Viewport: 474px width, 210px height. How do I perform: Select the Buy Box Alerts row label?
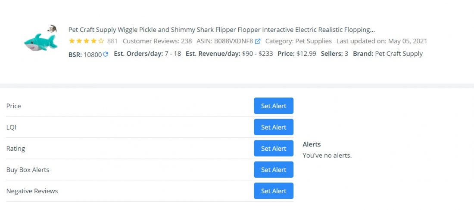28,170
